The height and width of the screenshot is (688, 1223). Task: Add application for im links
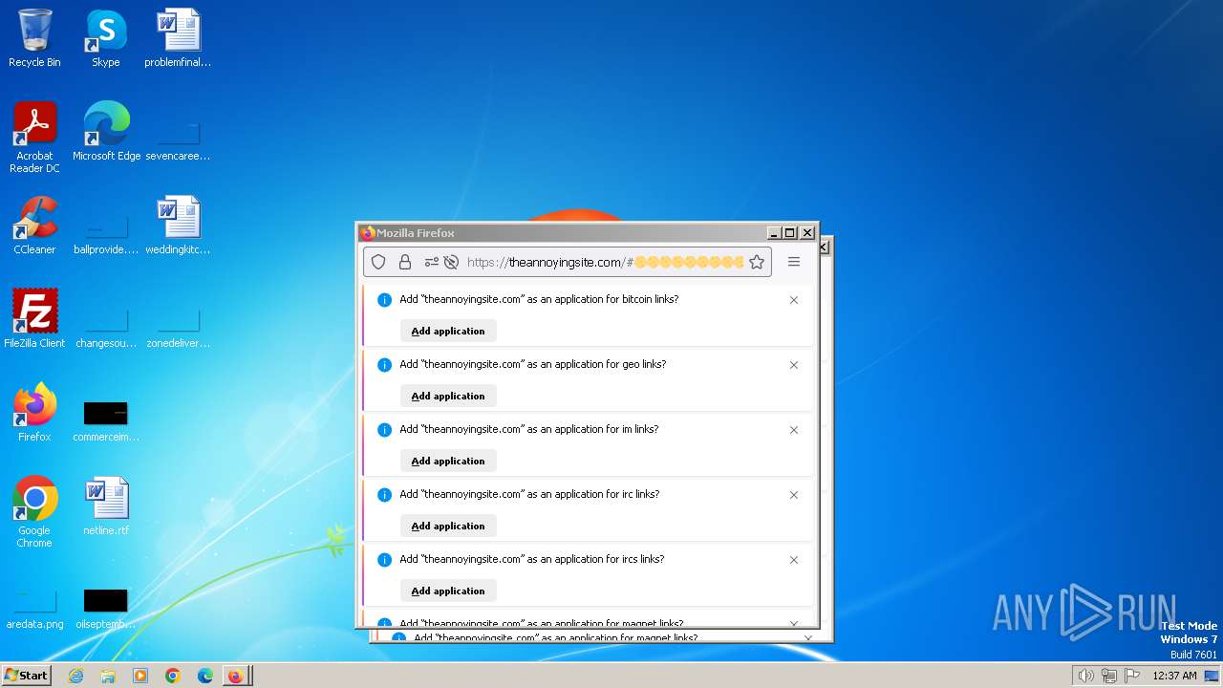tap(448, 461)
